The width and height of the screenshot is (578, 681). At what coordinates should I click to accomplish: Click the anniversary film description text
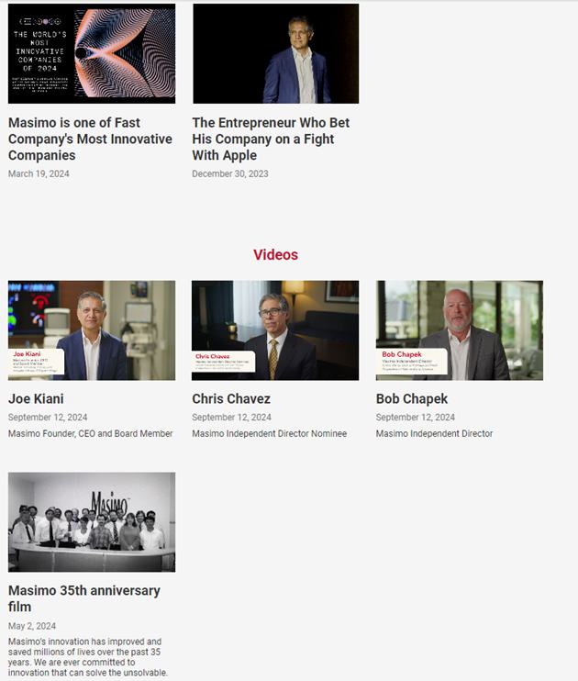point(88,657)
